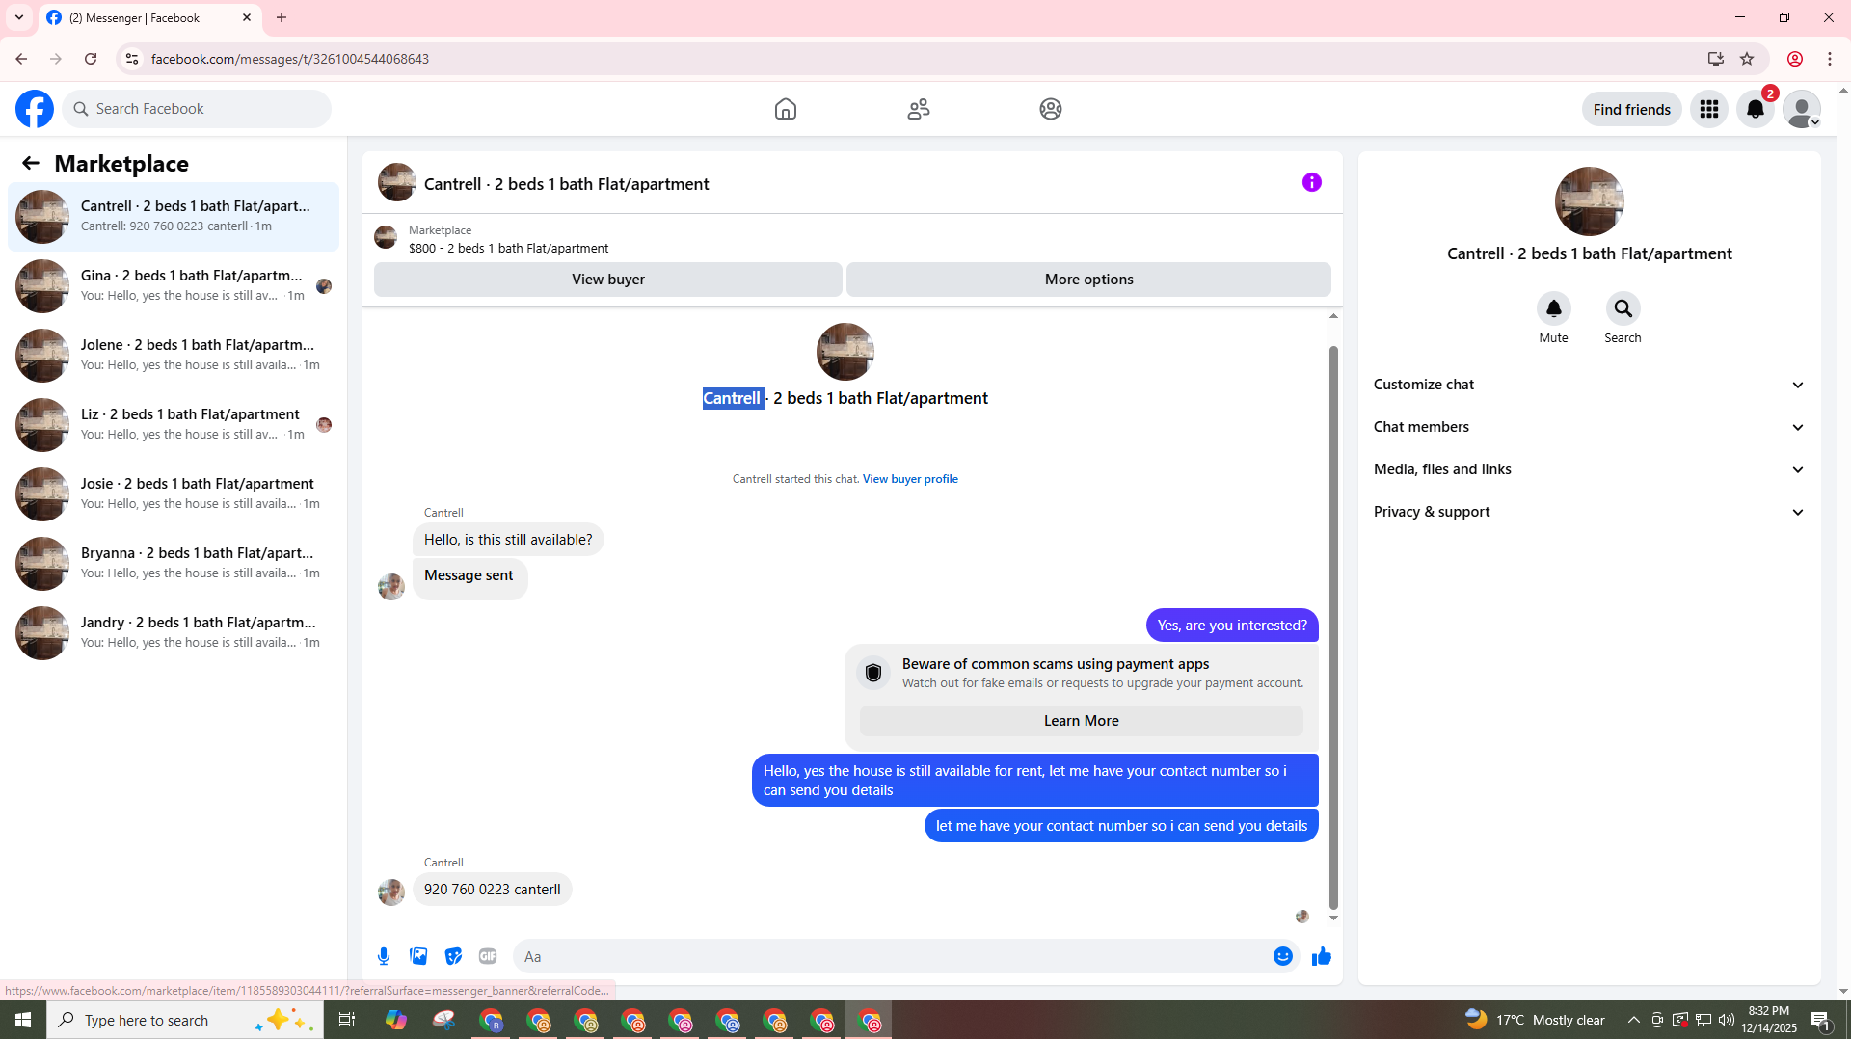This screenshot has height=1039, width=1851.
Task: Send a voice clip microphone icon
Action: click(x=384, y=956)
